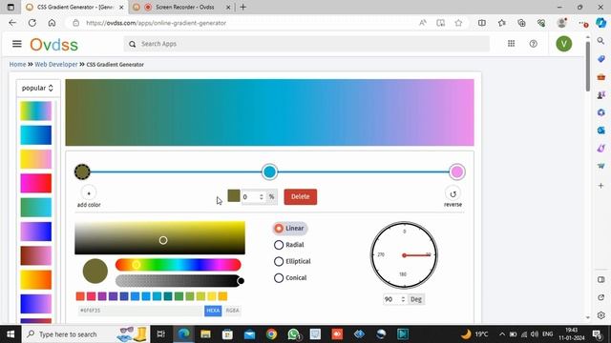Viewport: 611px width, 343px height.
Task: Edit the hex color code field
Action: click(x=140, y=311)
